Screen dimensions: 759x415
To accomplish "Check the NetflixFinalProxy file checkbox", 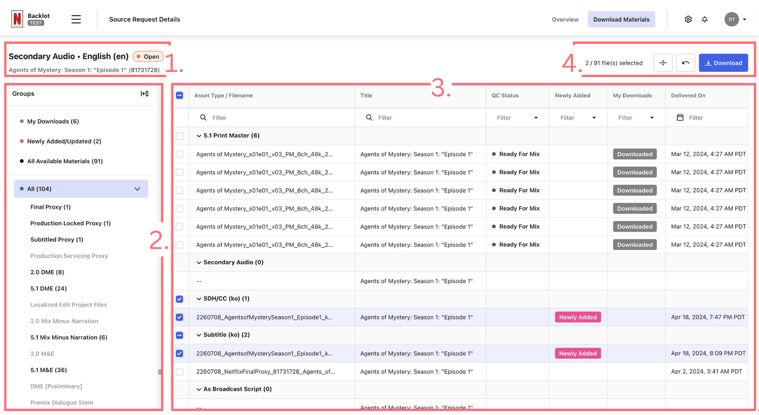I will [x=179, y=372].
